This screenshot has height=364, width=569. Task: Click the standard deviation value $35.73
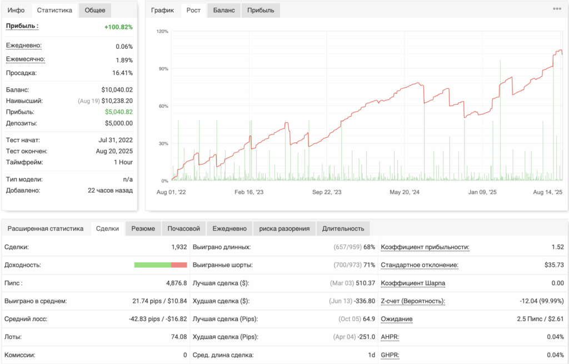554,265
